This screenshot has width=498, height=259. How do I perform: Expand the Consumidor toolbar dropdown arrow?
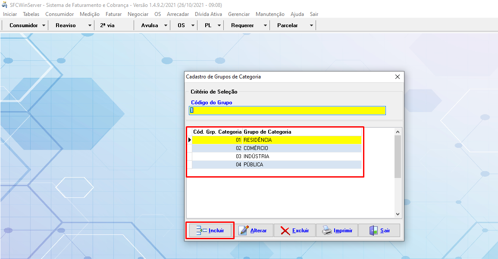44,25
